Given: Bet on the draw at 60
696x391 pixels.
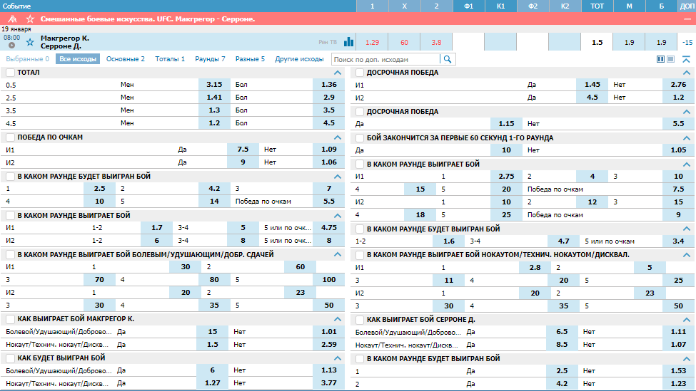Looking at the screenshot, I should tap(404, 42).
